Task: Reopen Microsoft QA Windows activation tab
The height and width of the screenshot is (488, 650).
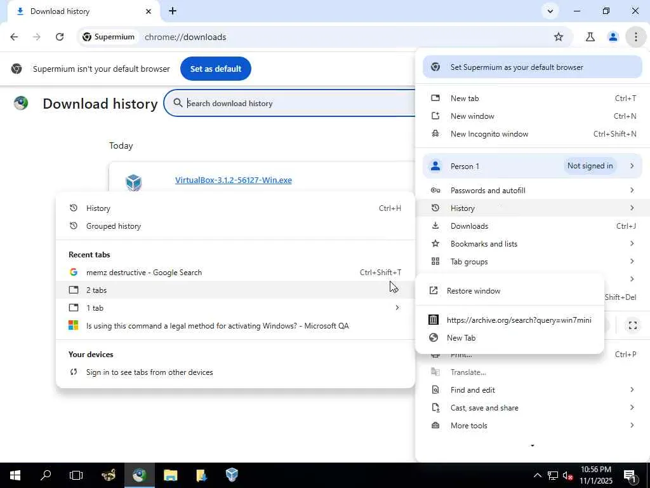Action: coord(235,326)
